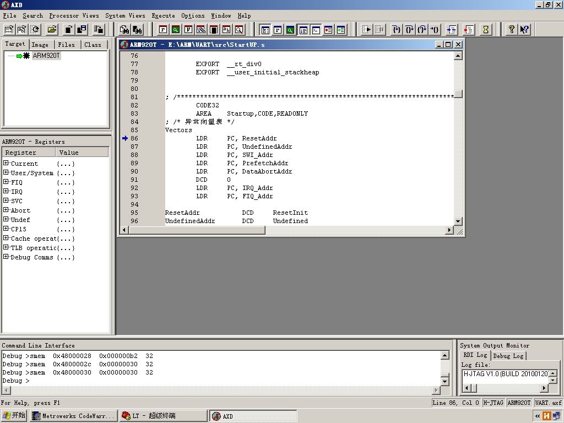564x423 pixels.
Task: Click the 'LDR PC, ResetAddr' line 86
Action: tap(236, 138)
